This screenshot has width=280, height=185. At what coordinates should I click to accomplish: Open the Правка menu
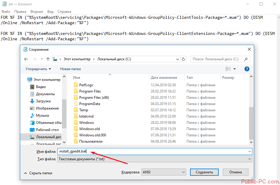pos(20,11)
